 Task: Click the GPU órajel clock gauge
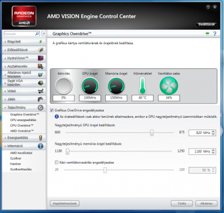coord(90,86)
